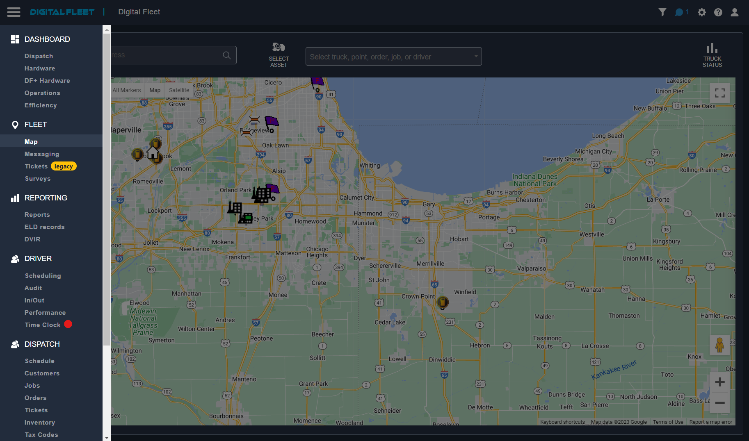Collapse the REPORTING sidebar section
Image resolution: width=749 pixels, height=441 pixels.
(x=46, y=198)
